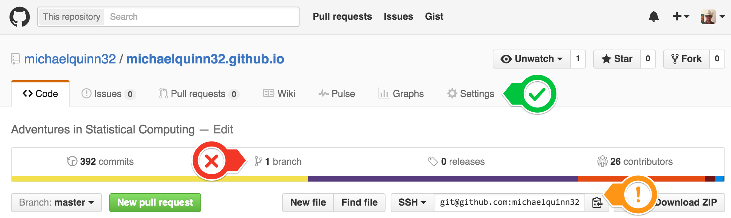This screenshot has height=218, width=731.
Task: Expand the plus create-new menu
Action: [680, 16]
